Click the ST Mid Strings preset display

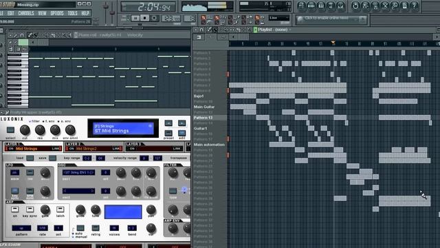click(x=123, y=129)
